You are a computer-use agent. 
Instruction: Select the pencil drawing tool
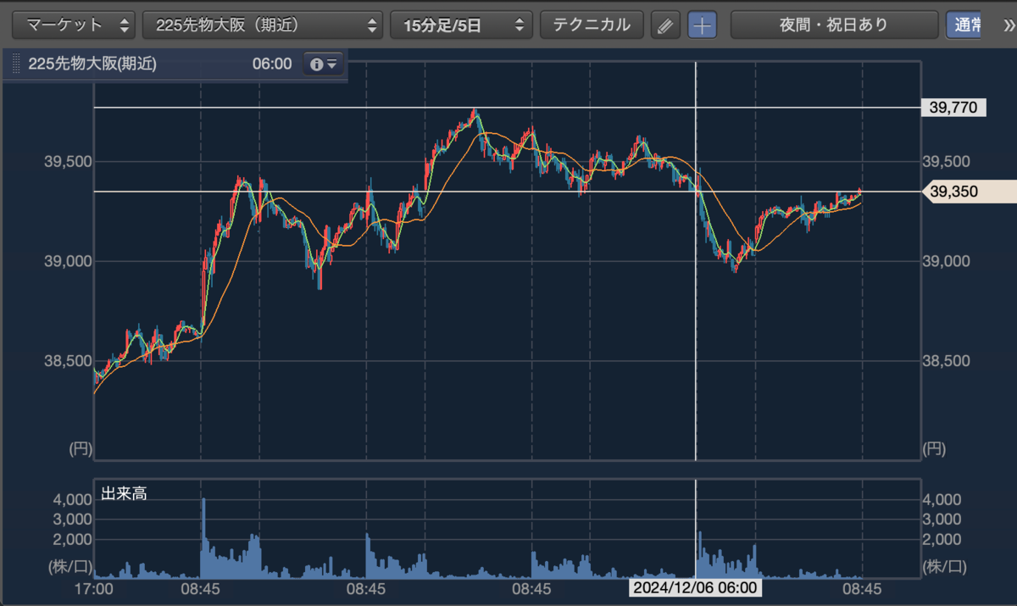tap(665, 25)
